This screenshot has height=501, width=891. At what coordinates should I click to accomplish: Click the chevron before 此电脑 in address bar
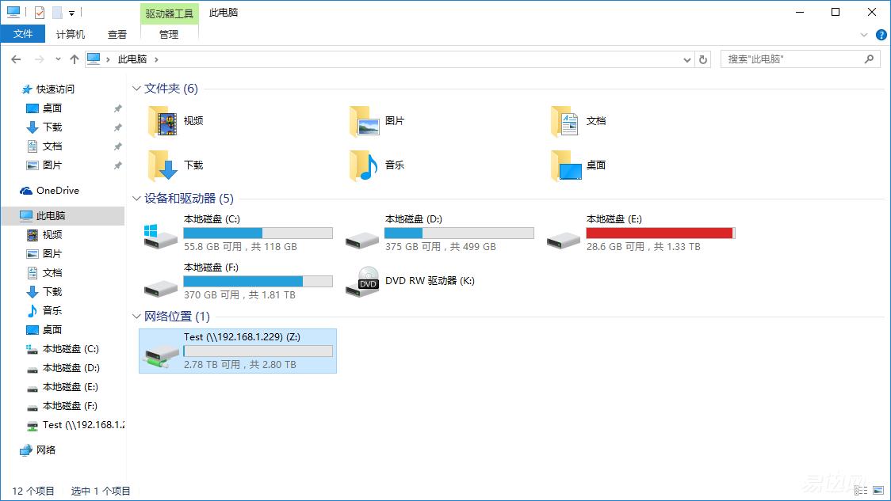click(108, 59)
